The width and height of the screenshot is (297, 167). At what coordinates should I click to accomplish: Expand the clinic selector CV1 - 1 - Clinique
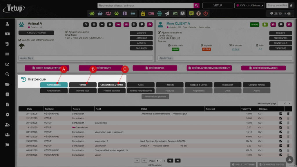click(250, 6)
